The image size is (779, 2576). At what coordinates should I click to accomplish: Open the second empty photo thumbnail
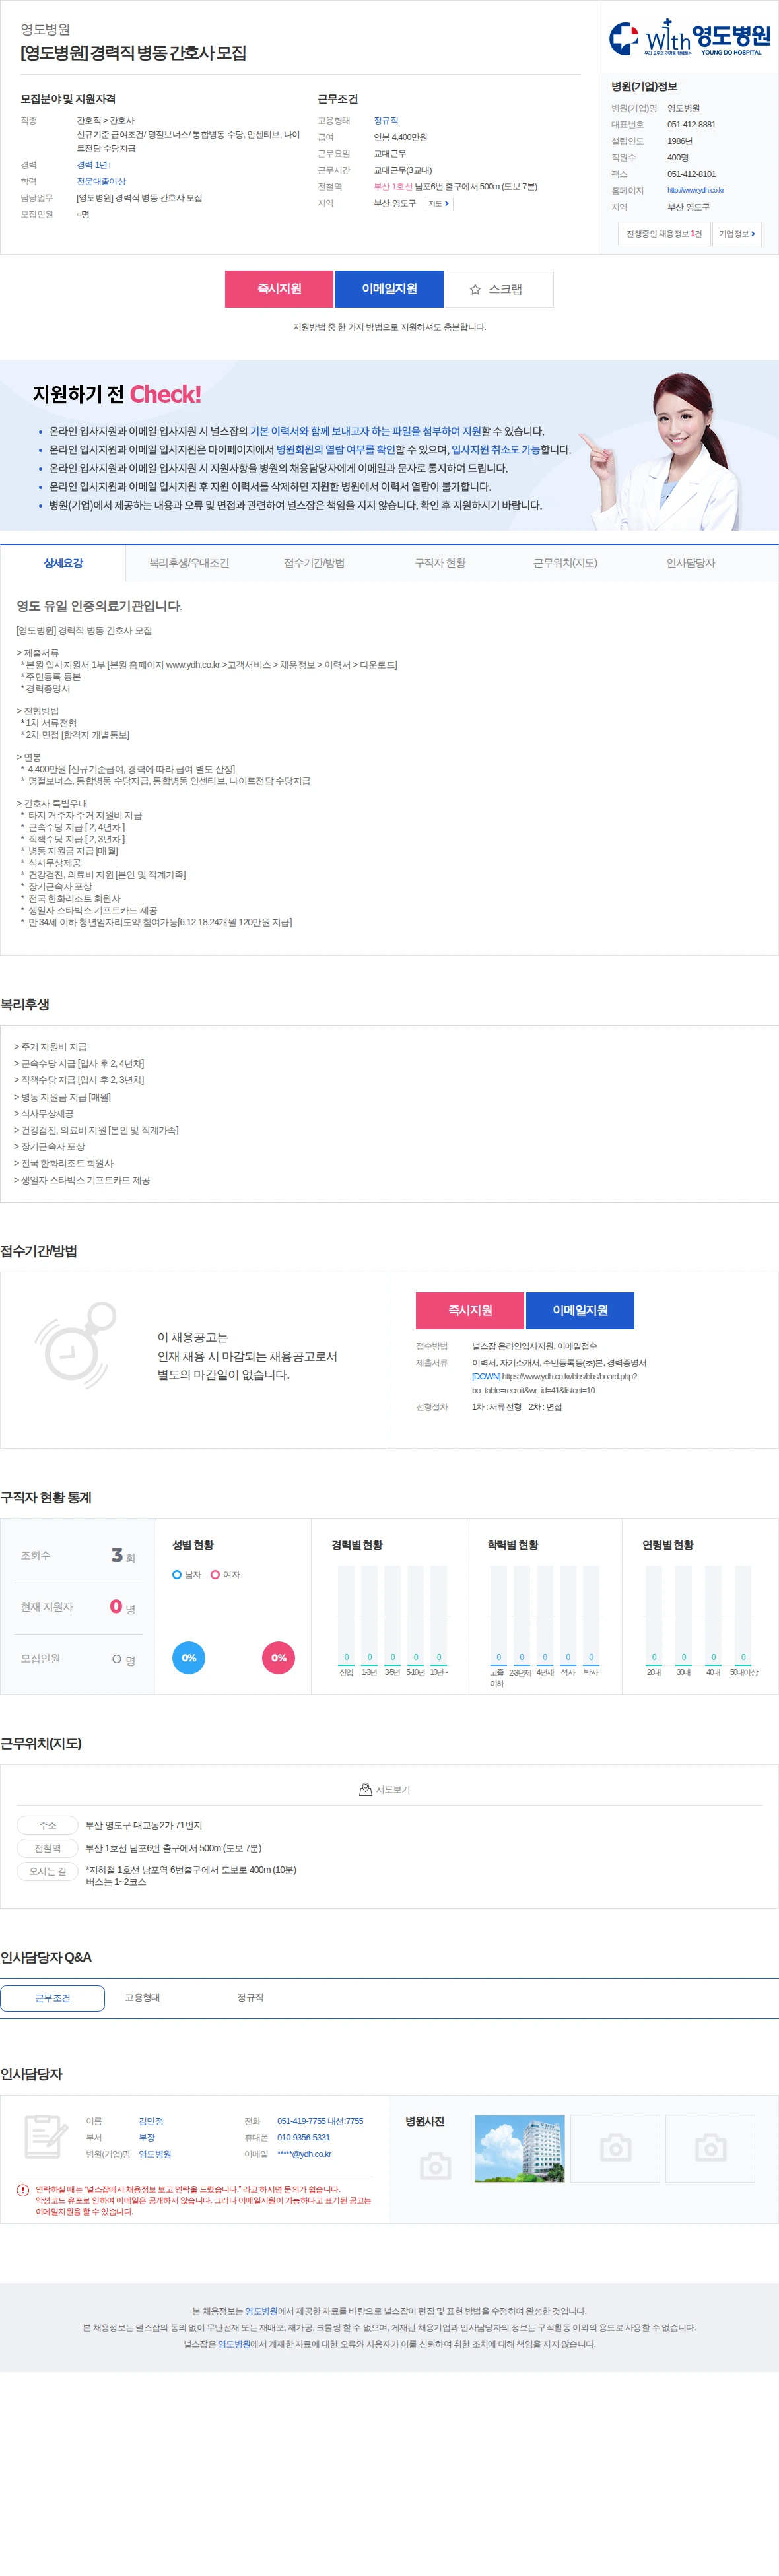[x=615, y=2148]
